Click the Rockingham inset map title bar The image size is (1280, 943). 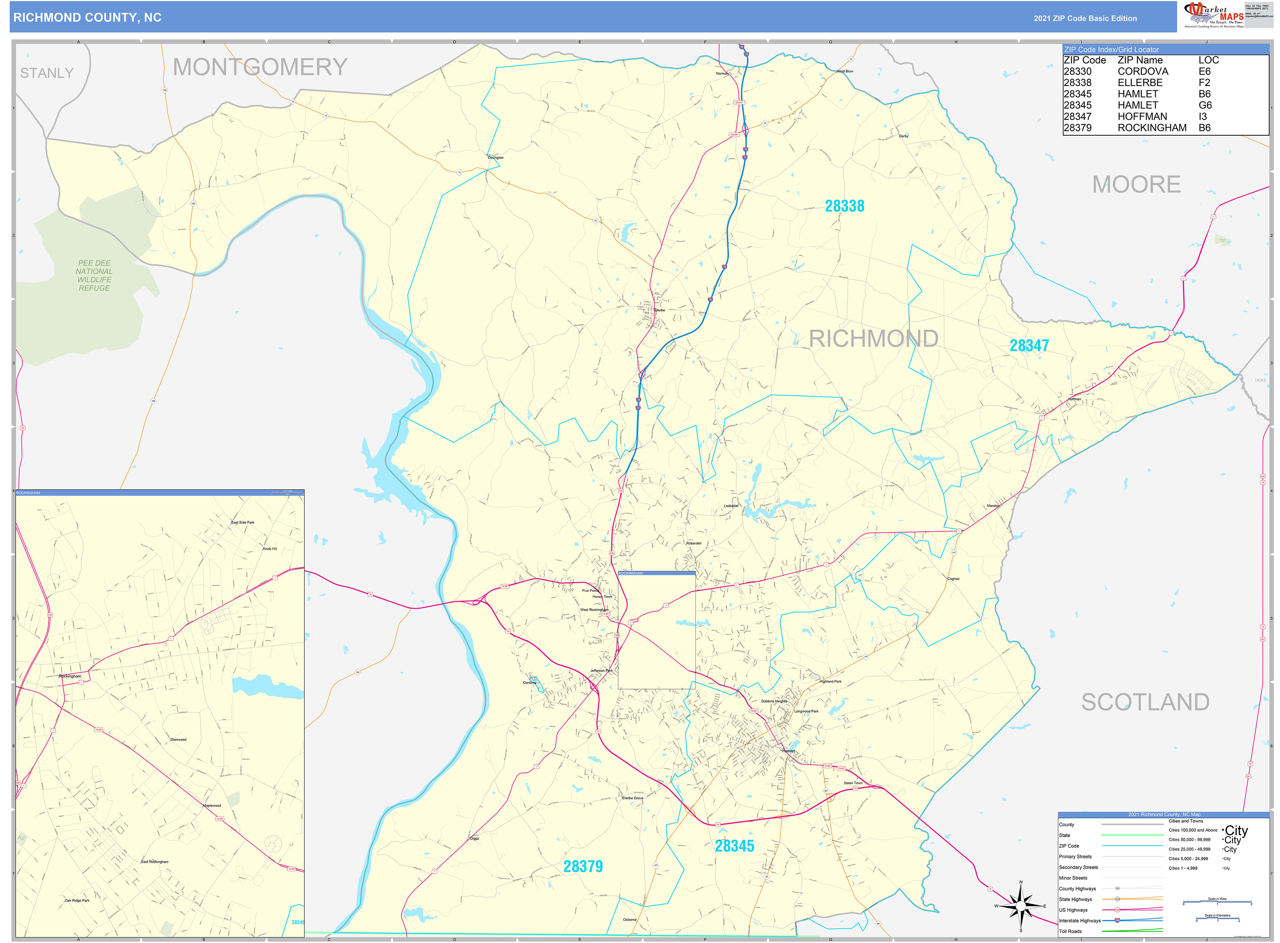[x=160, y=493]
